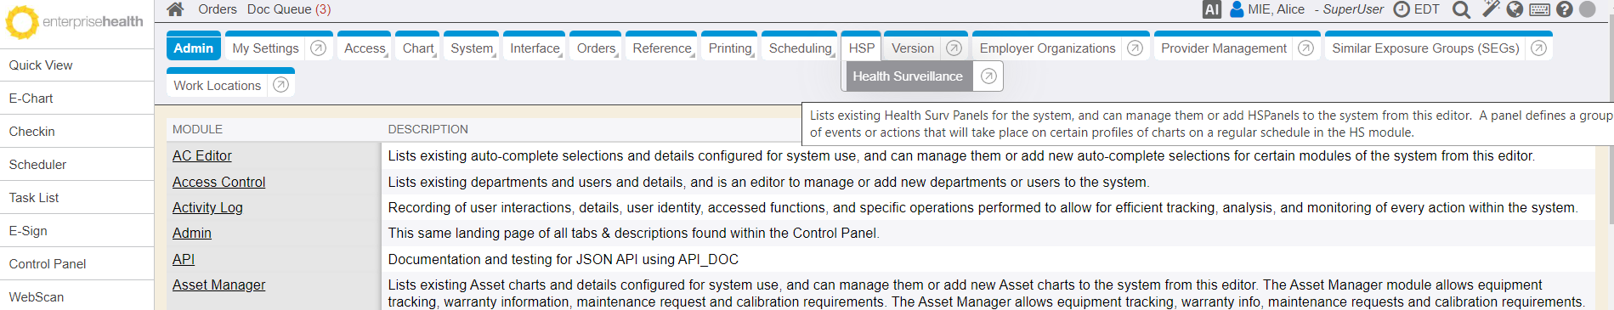Expand the Scheduling tab dropdown
Screen dimensions: 1614x310
click(x=800, y=48)
